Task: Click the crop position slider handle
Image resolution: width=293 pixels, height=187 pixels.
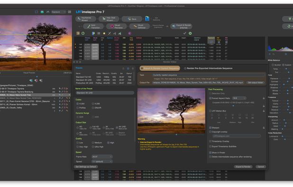Action: [x=233, y=106]
